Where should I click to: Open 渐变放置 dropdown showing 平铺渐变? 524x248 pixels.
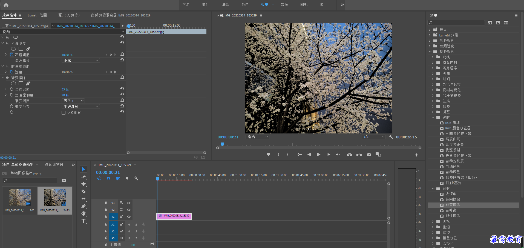pos(81,106)
